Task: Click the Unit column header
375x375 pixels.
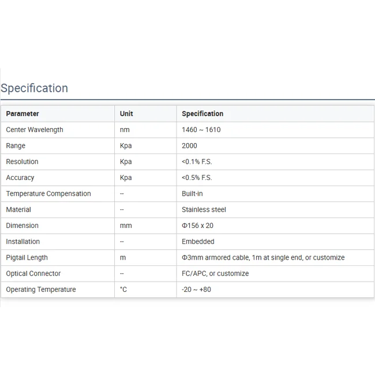Action: pos(126,114)
